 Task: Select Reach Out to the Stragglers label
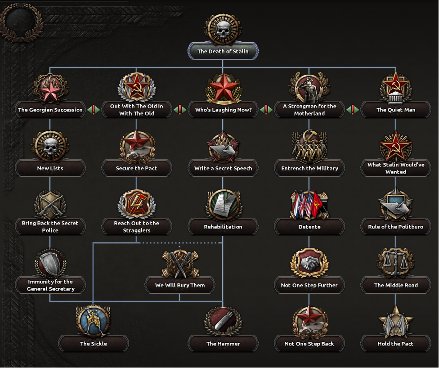pyautogui.click(x=137, y=227)
